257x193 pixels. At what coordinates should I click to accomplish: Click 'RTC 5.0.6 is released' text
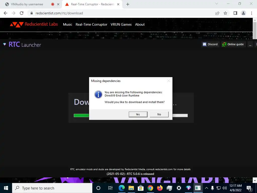(141, 174)
